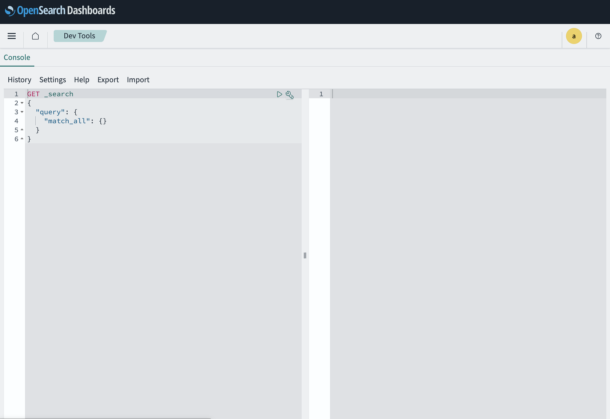Click the Dev Tools breadcrumb
The image size is (610, 419).
pyautogui.click(x=79, y=36)
